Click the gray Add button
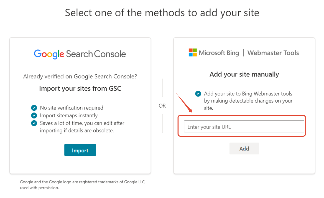This screenshot has height=198, width=324. coord(244,148)
